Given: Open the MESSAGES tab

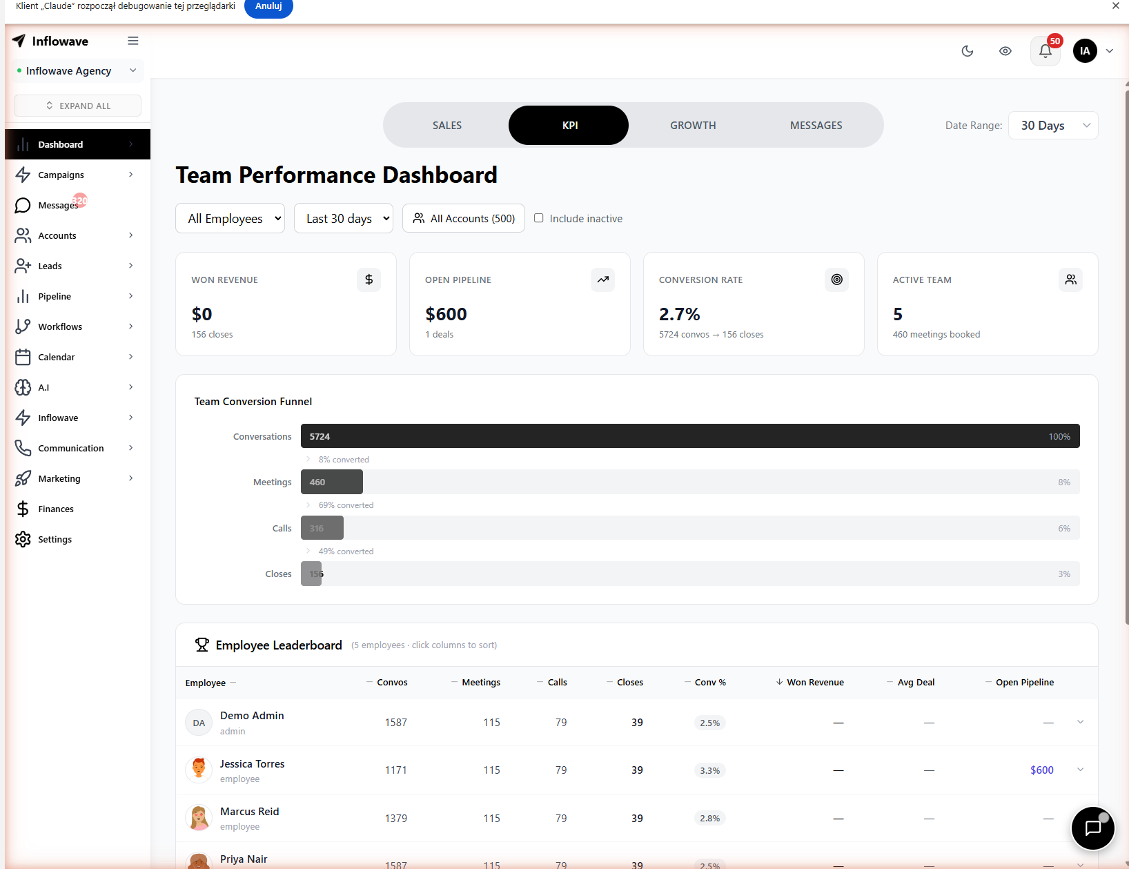Looking at the screenshot, I should tap(816, 125).
